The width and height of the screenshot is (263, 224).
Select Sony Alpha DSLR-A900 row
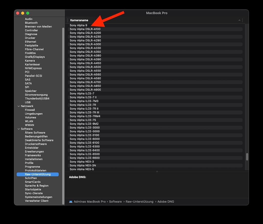coord(155,90)
